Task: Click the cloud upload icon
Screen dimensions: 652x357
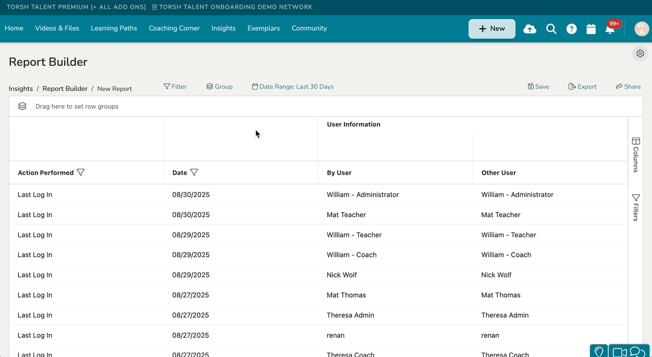Action: pos(529,29)
